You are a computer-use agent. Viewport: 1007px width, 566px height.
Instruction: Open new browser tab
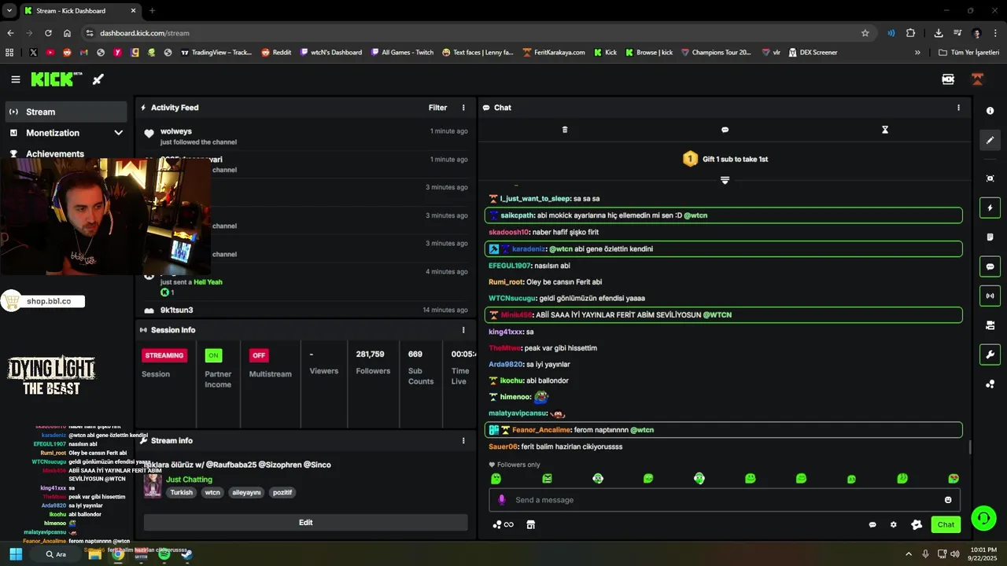pyautogui.click(x=152, y=11)
